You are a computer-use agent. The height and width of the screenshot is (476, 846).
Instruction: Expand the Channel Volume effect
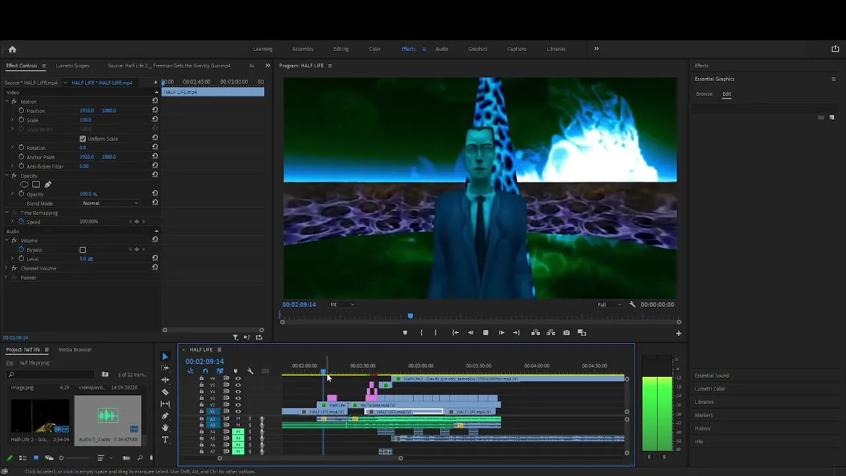(x=7, y=268)
